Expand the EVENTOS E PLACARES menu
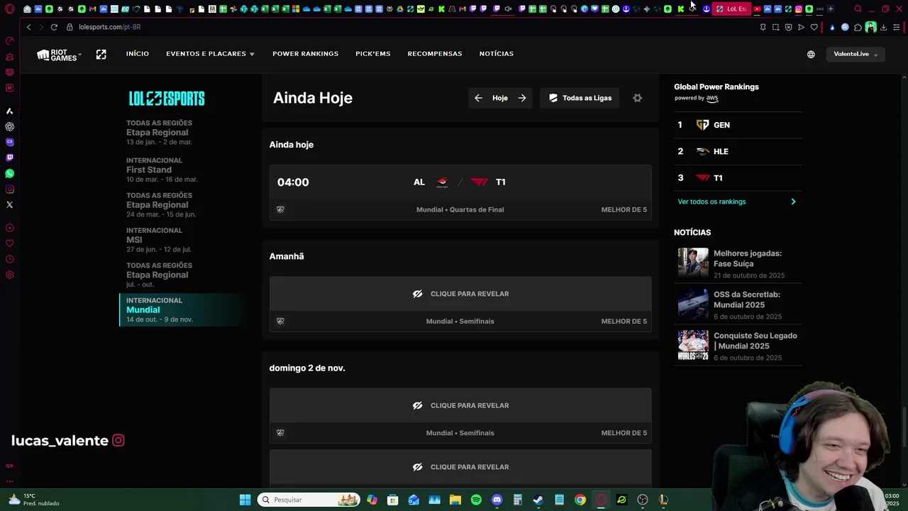 click(210, 54)
